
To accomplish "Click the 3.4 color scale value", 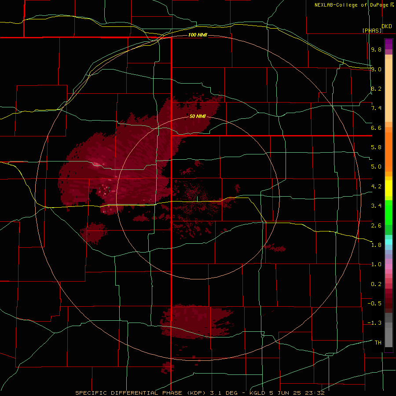I will click(376, 206).
